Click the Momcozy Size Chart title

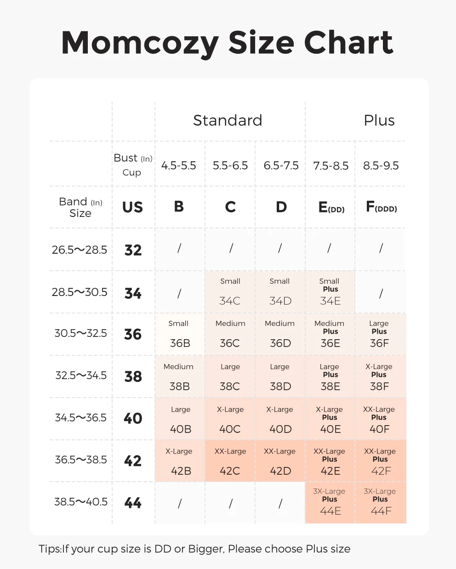point(228,43)
